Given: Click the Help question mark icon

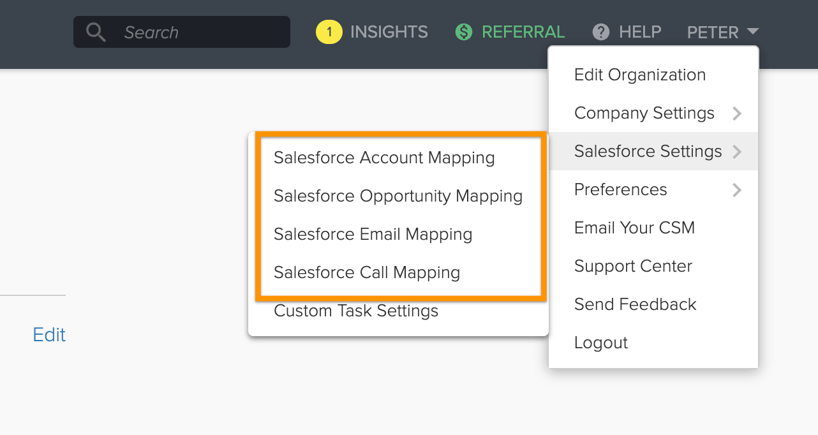Looking at the screenshot, I should click(x=600, y=31).
